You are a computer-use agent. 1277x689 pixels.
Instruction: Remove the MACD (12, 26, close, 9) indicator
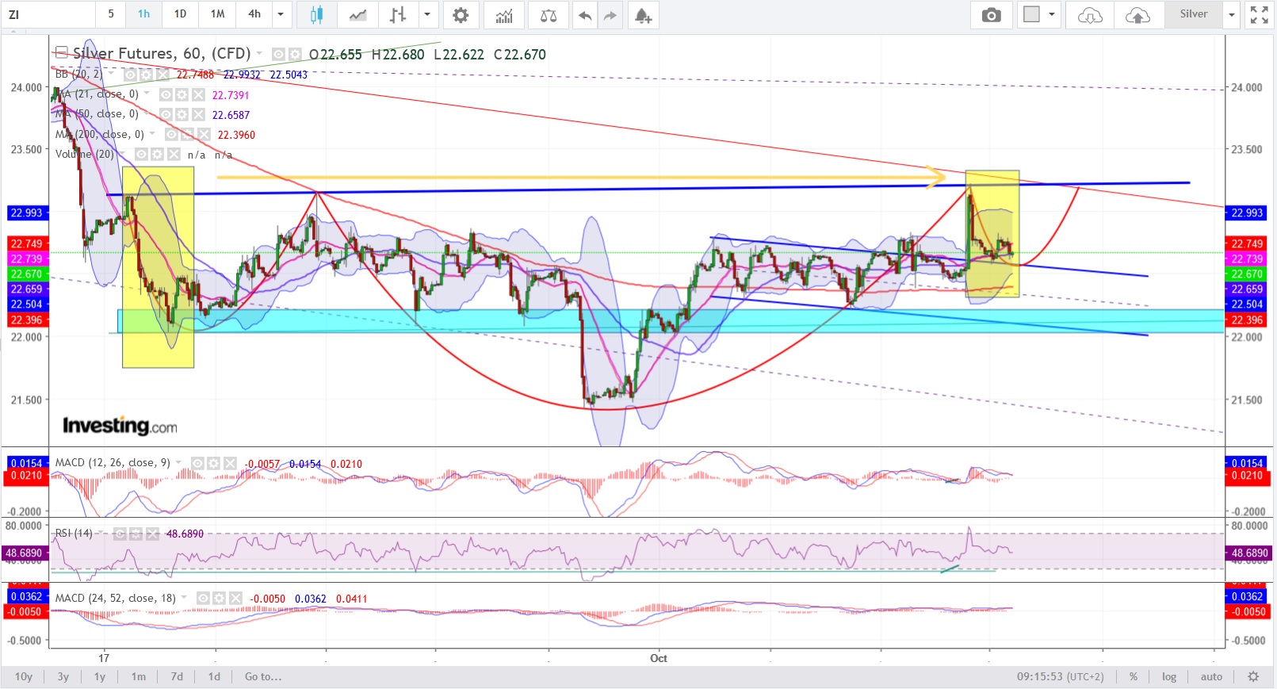coord(230,463)
